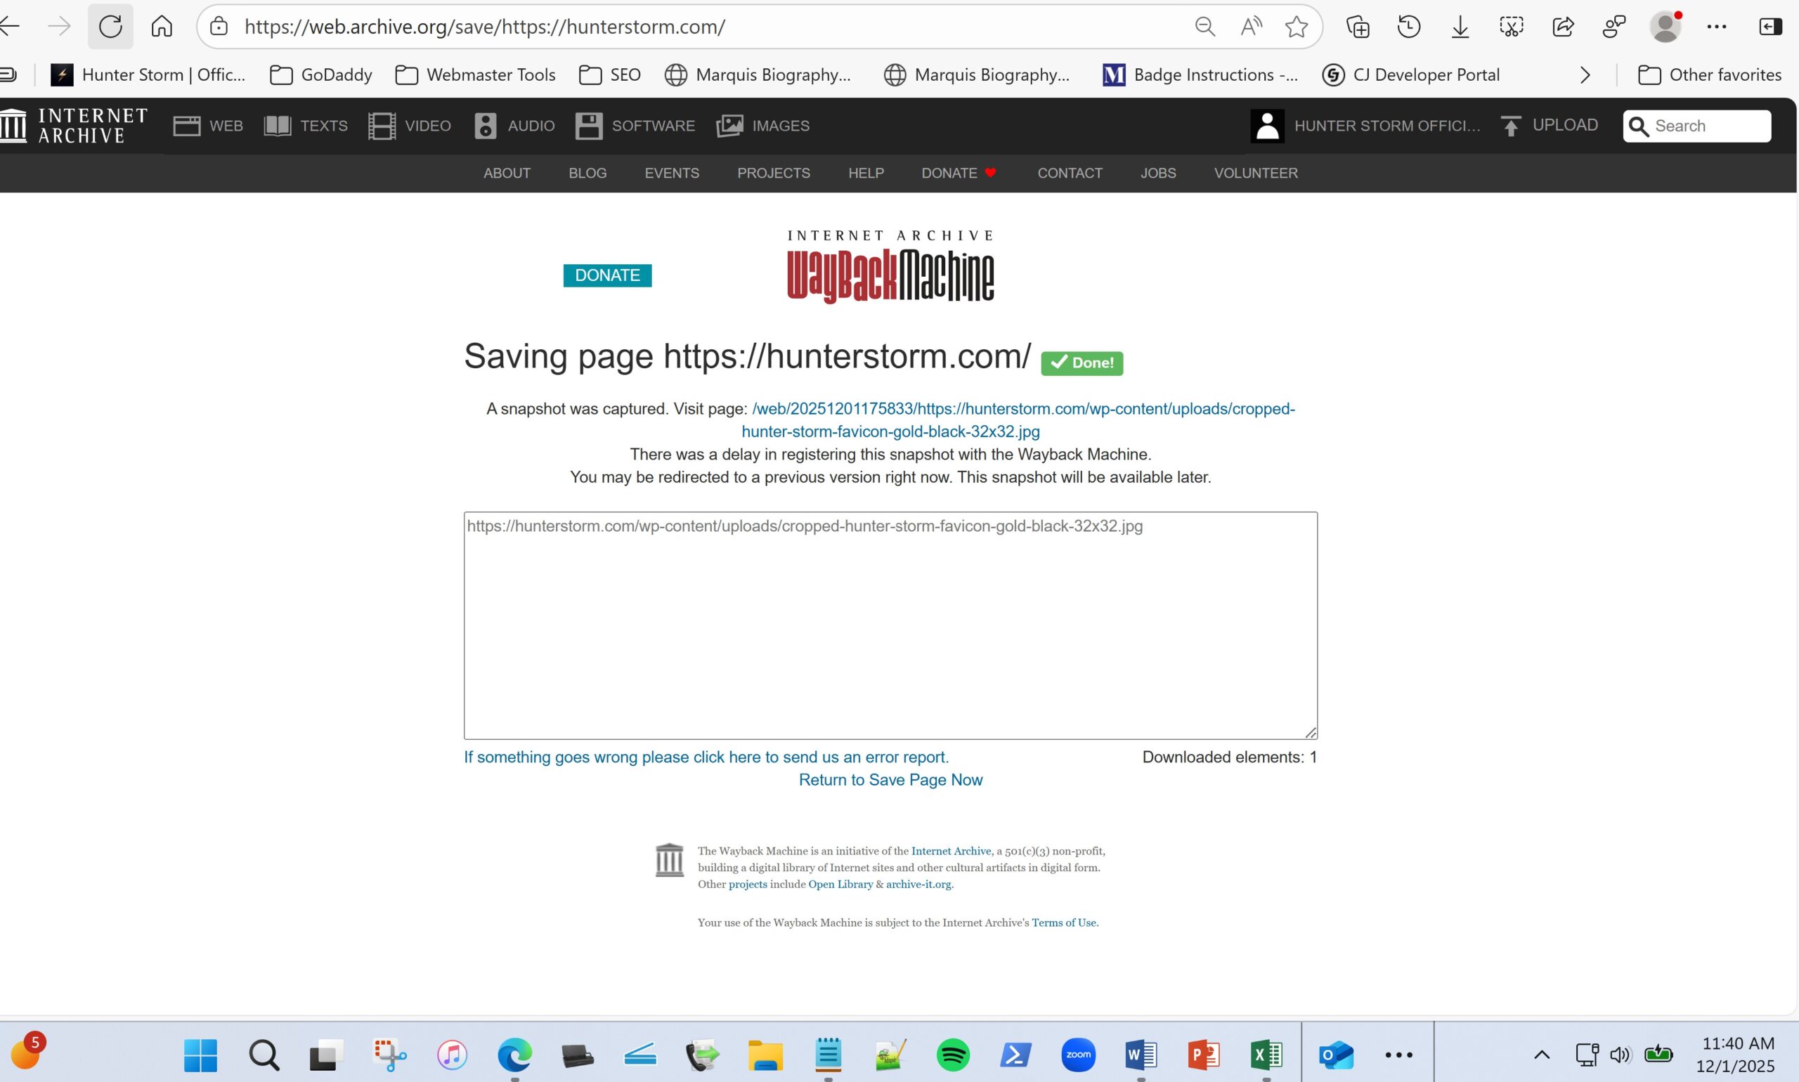Click the teal DONATE button
This screenshot has width=1799, height=1082.
pos(606,275)
